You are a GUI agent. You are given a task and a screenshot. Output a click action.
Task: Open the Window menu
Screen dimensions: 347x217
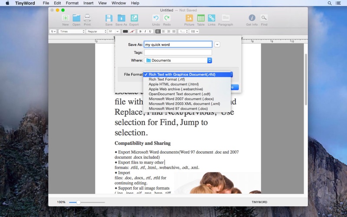[x=118, y=3]
